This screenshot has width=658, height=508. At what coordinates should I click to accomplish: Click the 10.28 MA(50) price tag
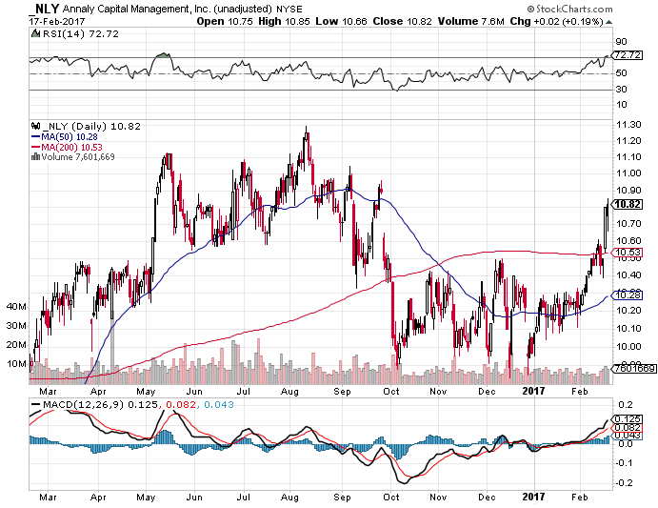(628, 295)
